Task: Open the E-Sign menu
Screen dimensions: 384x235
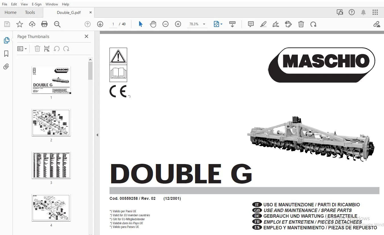Action: (37, 4)
